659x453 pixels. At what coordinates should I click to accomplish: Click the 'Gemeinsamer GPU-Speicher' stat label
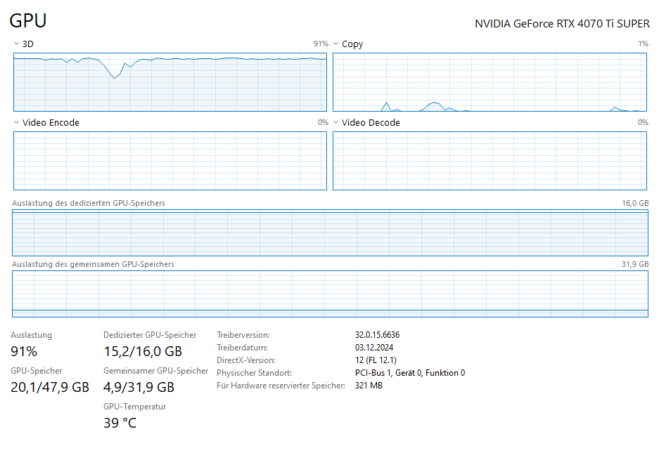(156, 371)
